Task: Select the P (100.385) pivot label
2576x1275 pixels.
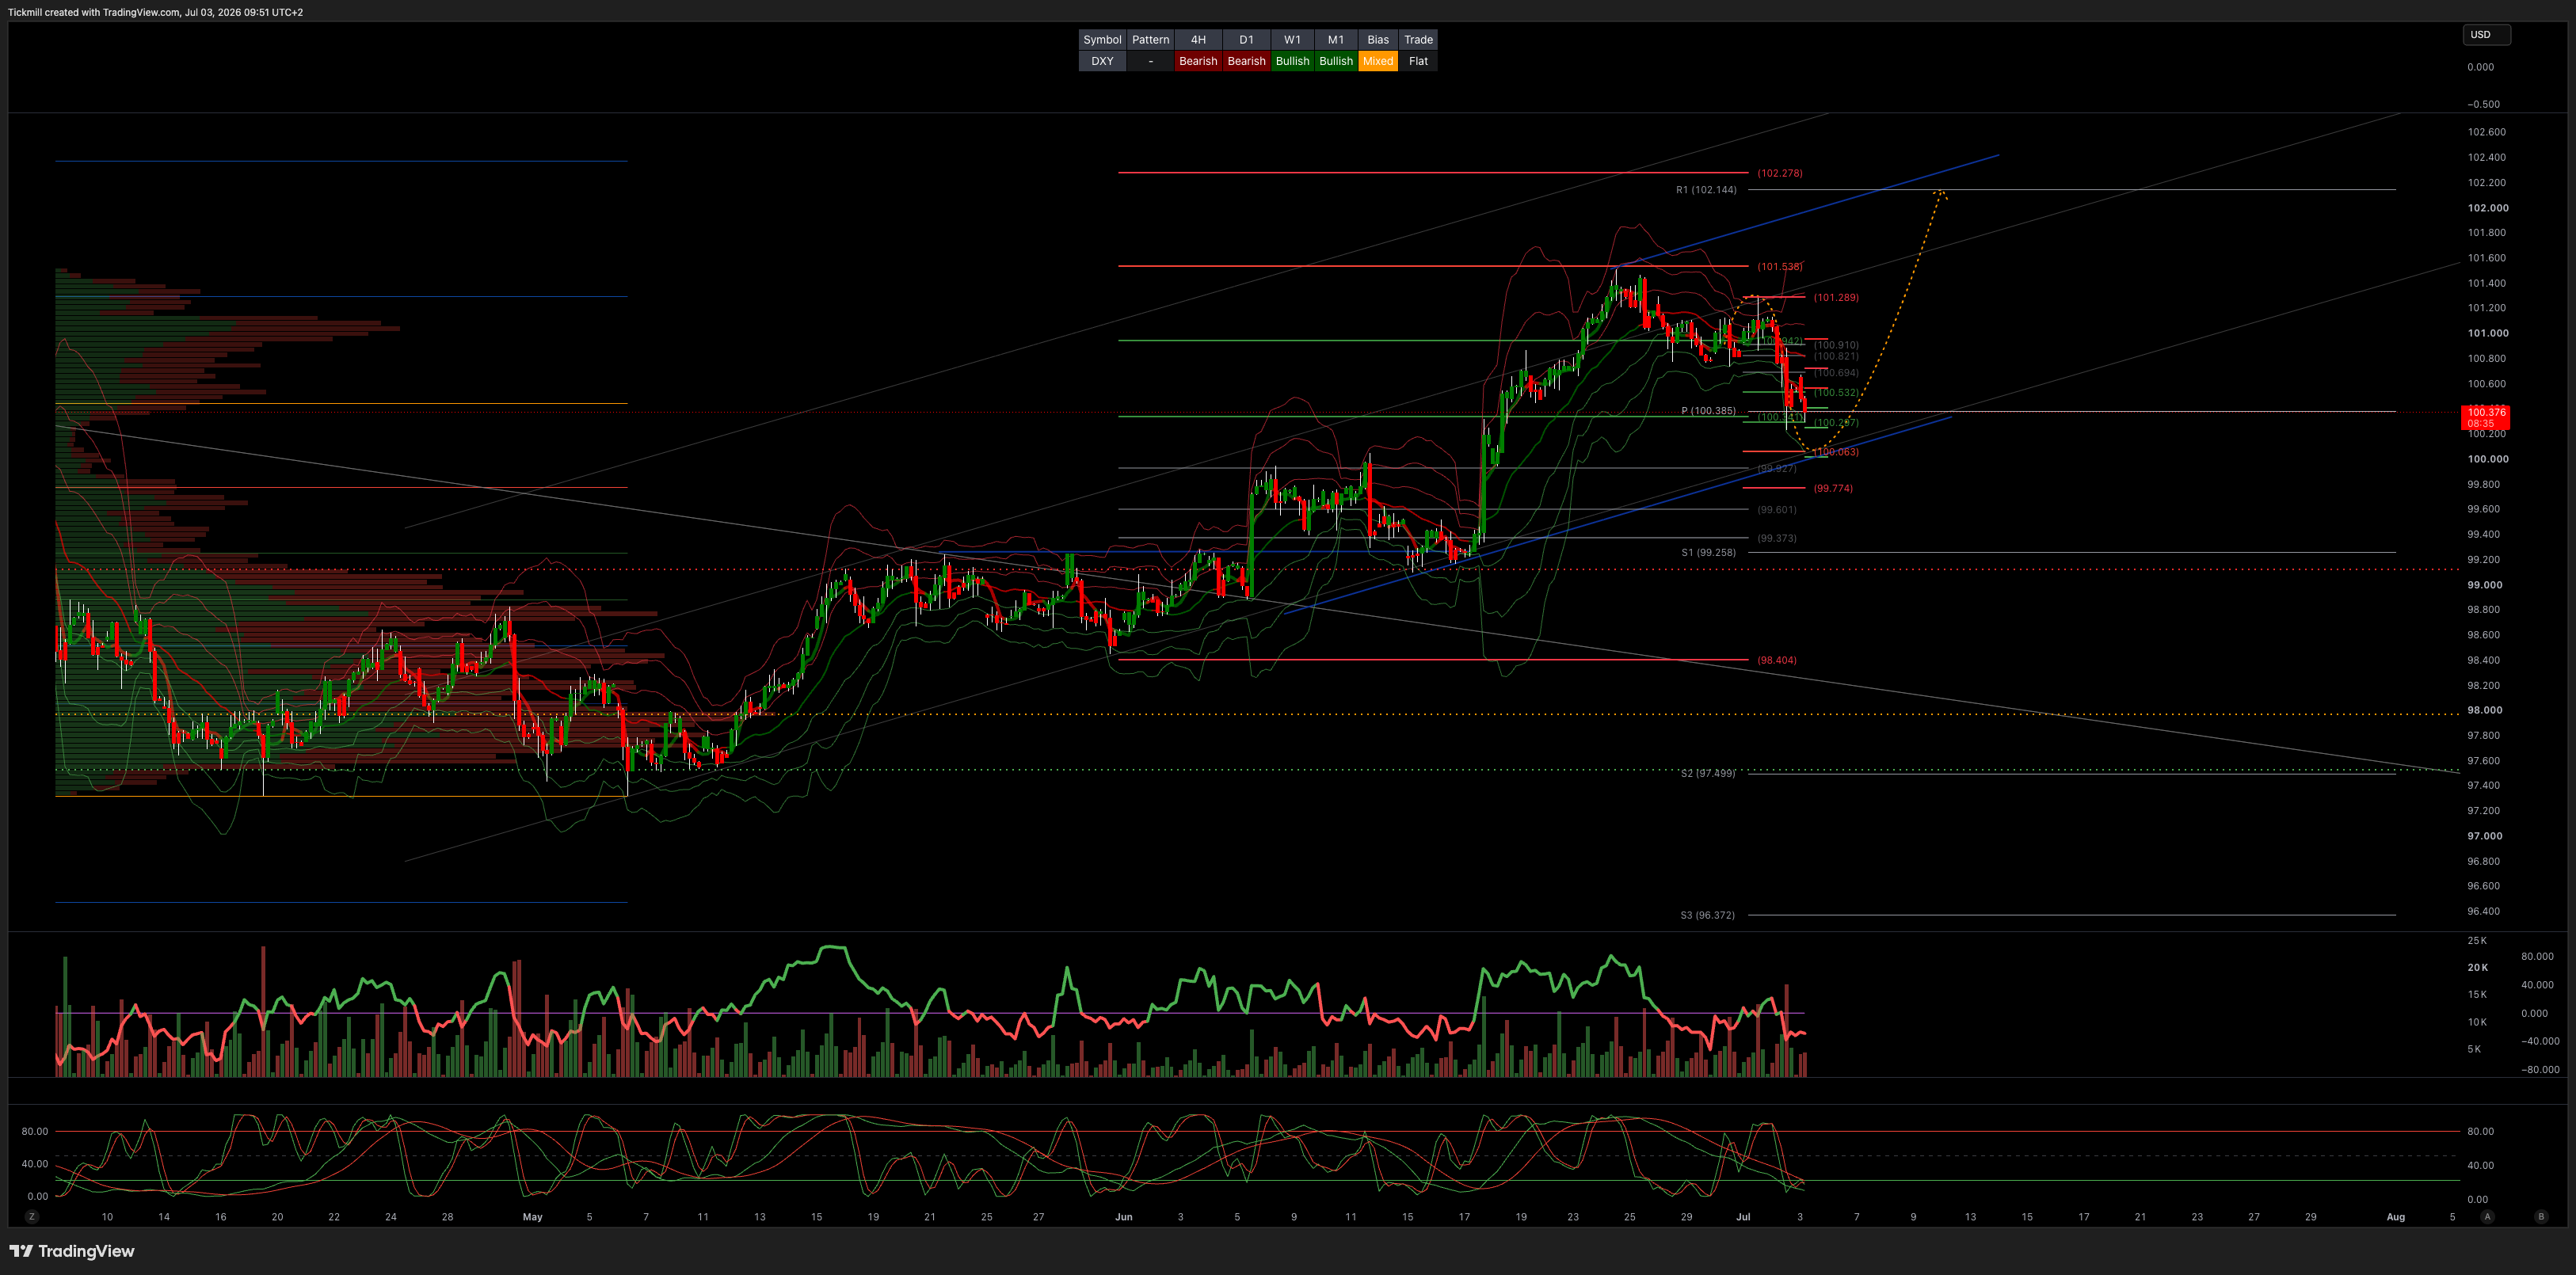Action: pos(1708,411)
